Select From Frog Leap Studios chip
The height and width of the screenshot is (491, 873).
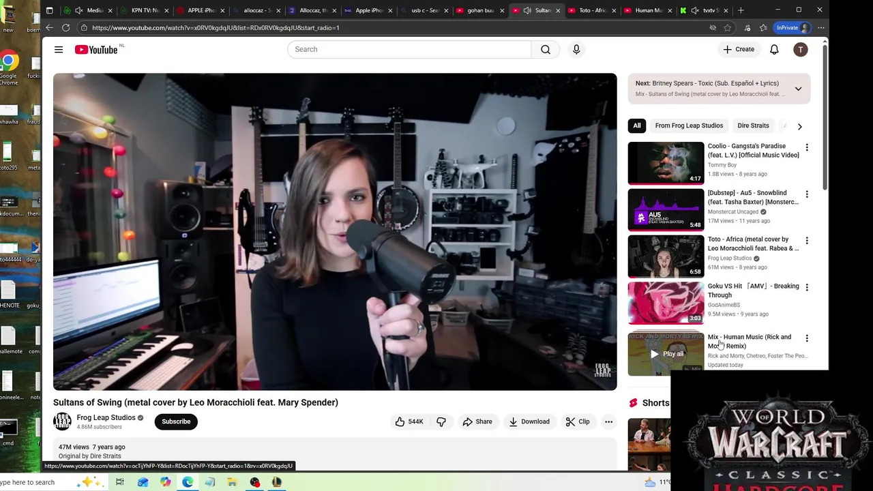pos(689,125)
